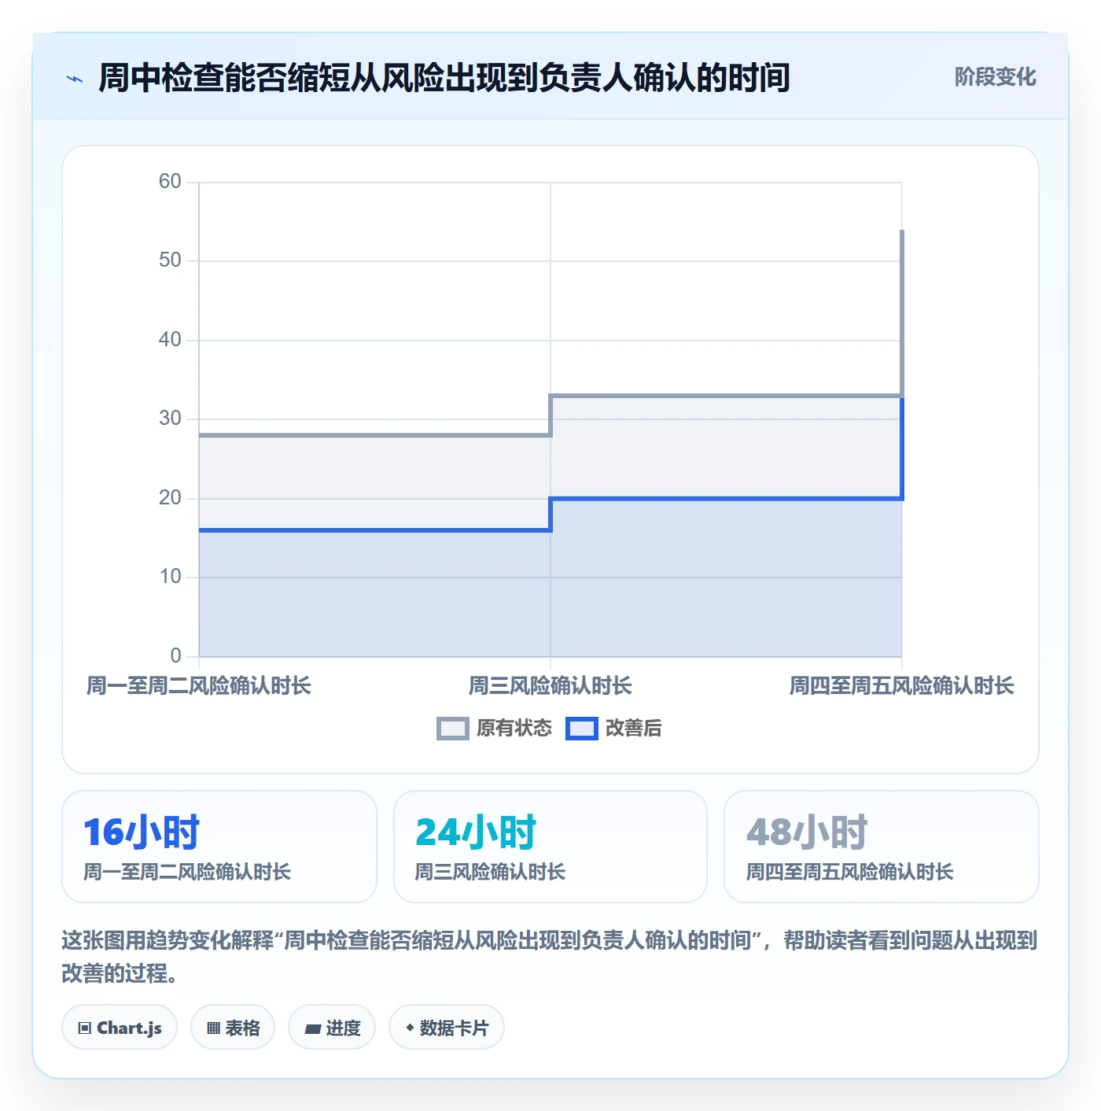The height and width of the screenshot is (1111, 1101).
Task: Click the description paragraph starting 这张图用趋势变化
Action: tap(550, 957)
